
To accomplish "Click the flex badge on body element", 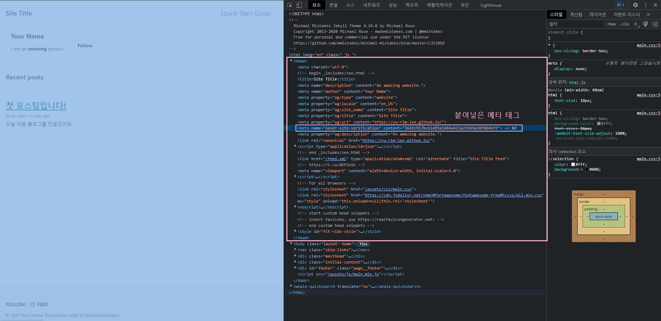I will 363,244.
